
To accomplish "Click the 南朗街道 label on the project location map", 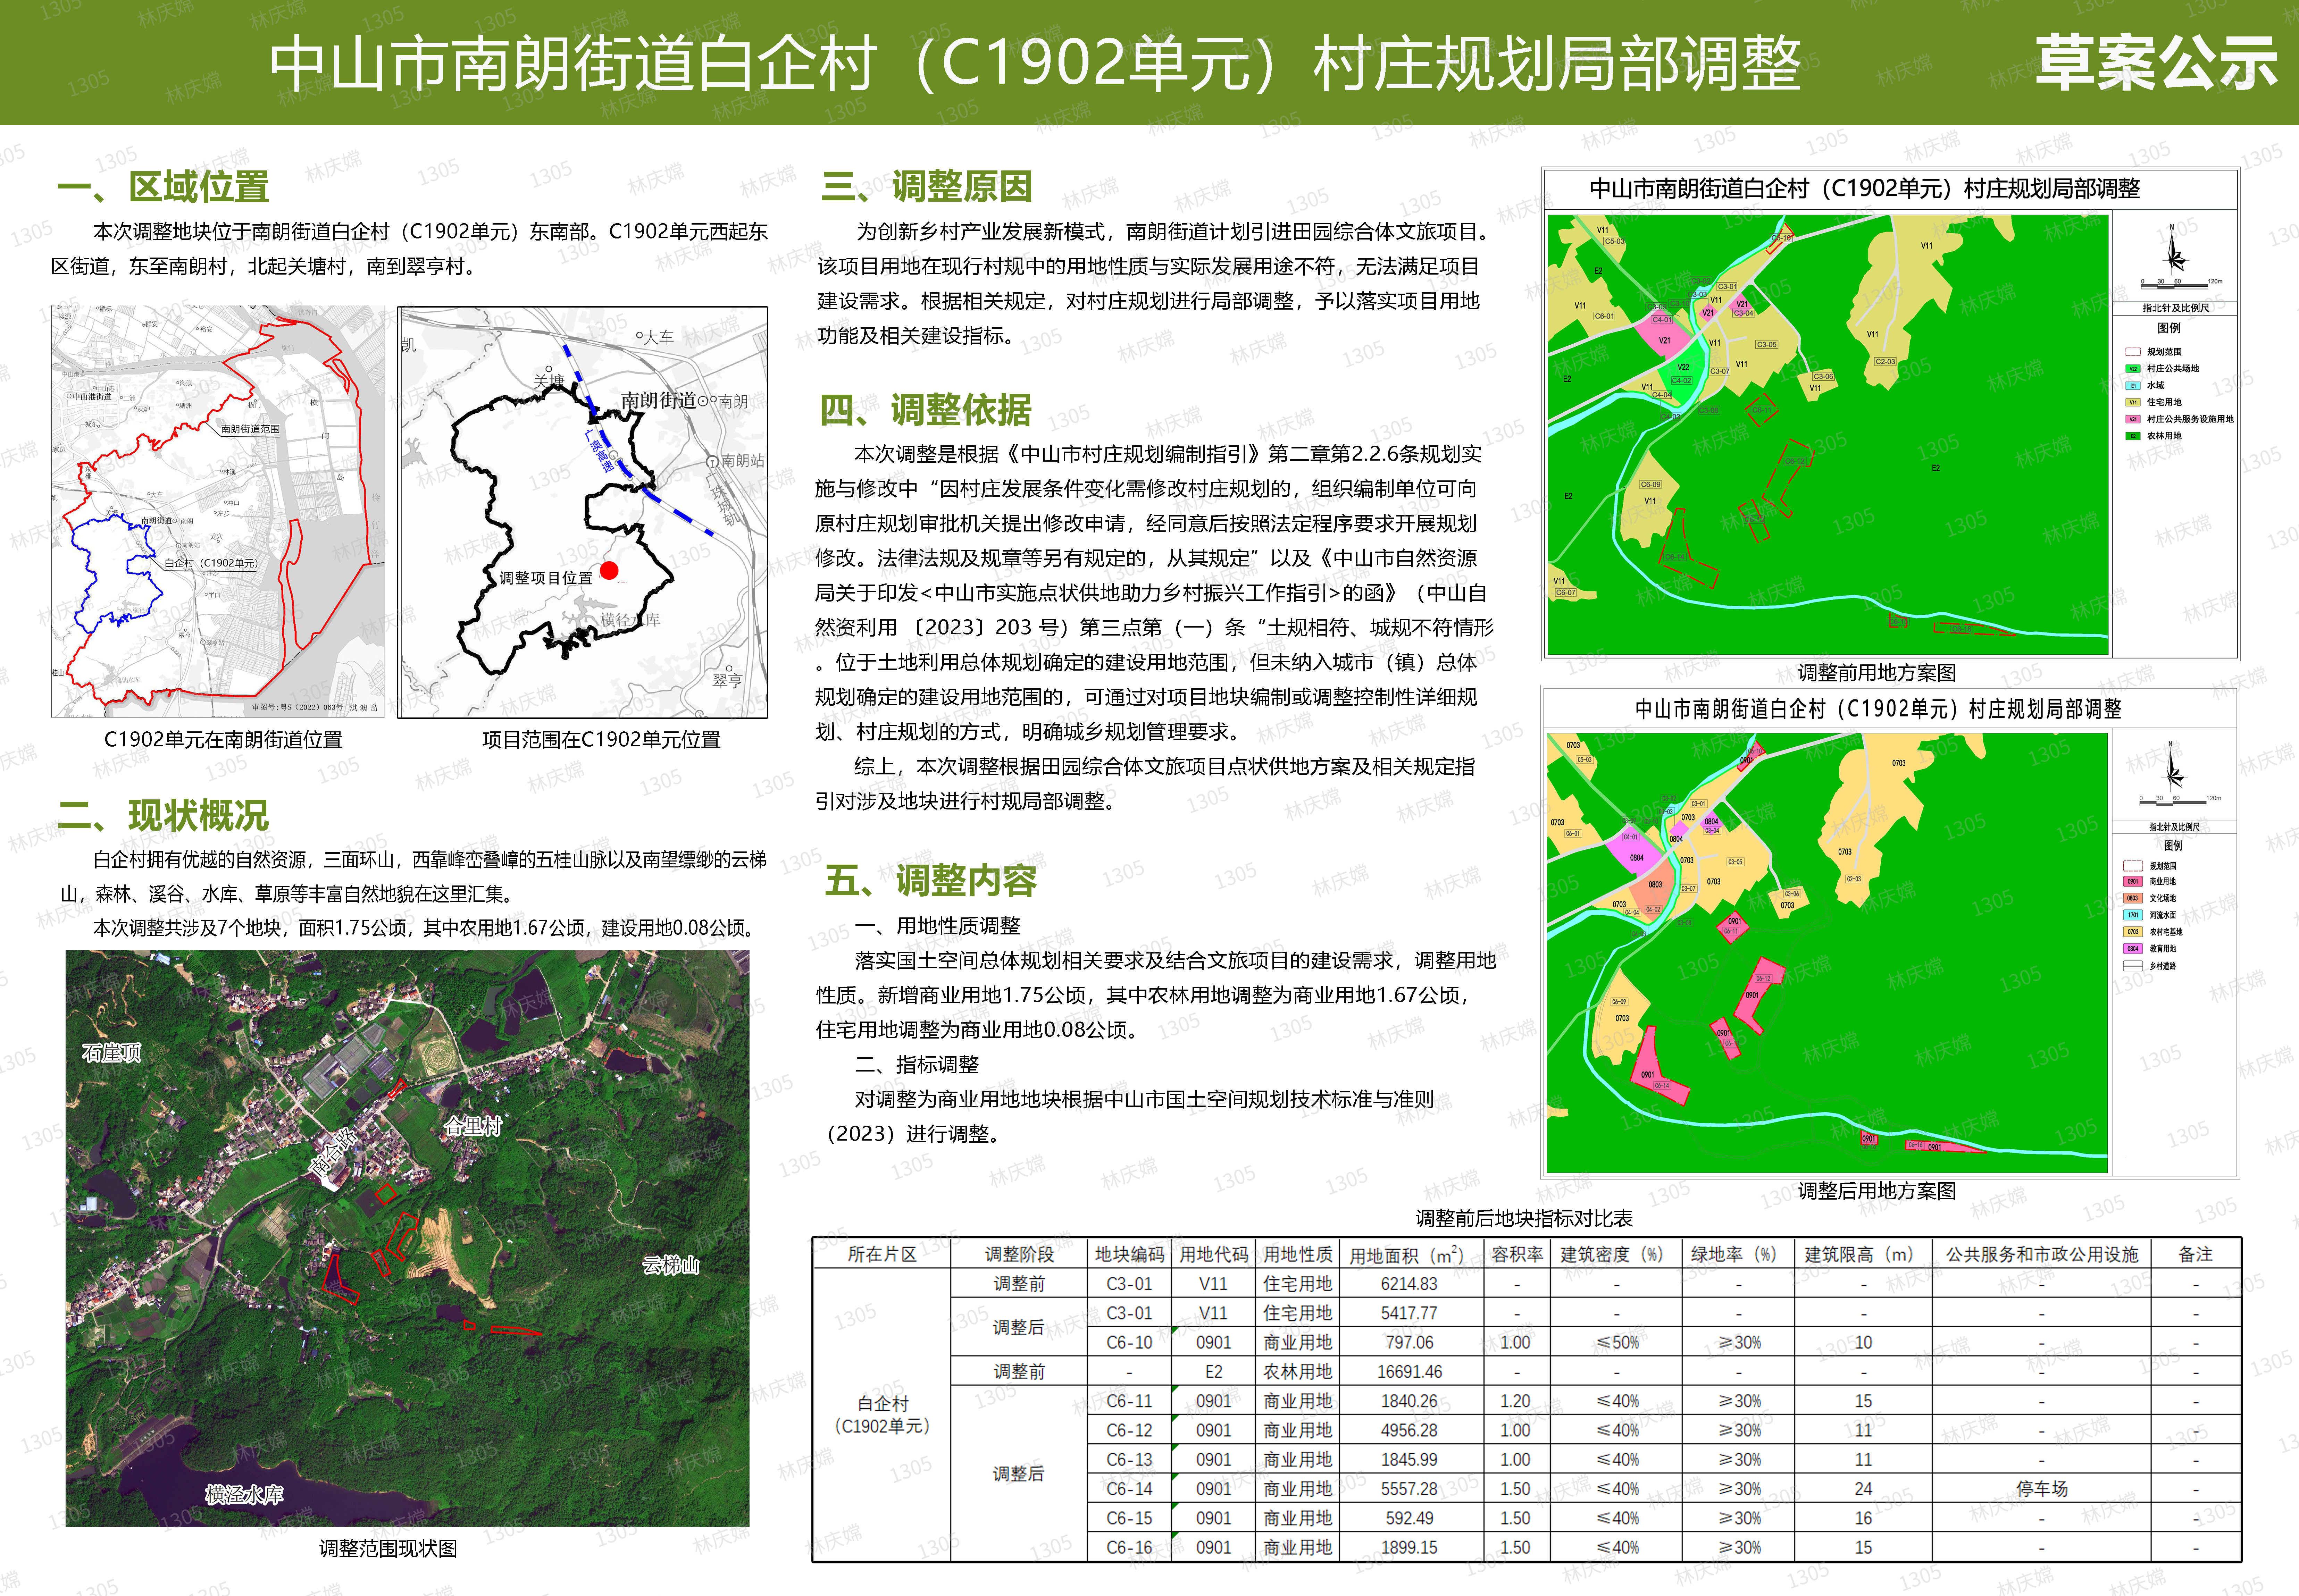I will point(658,400).
